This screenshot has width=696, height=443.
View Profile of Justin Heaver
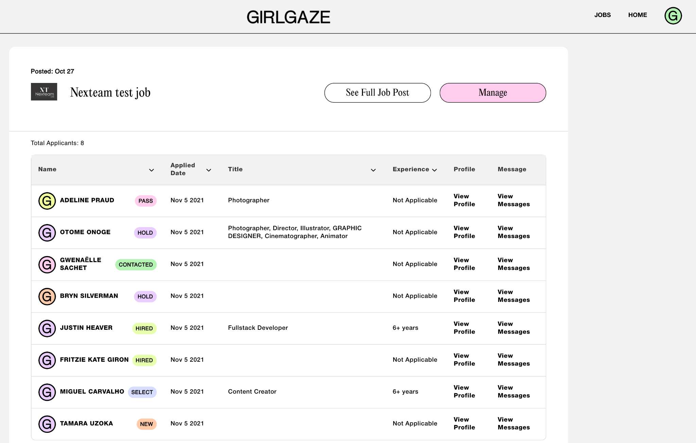464,328
